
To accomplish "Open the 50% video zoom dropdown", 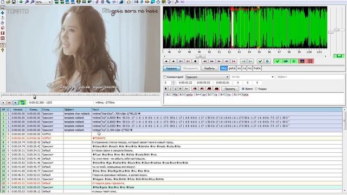I will point(43,2).
